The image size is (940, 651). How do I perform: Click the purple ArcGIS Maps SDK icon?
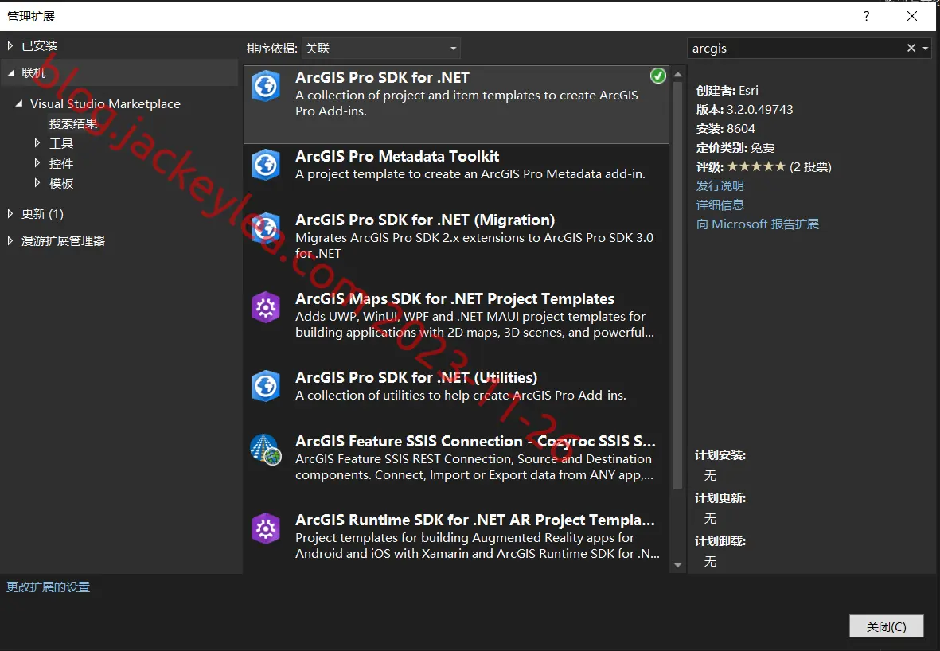pyautogui.click(x=266, y=307)
